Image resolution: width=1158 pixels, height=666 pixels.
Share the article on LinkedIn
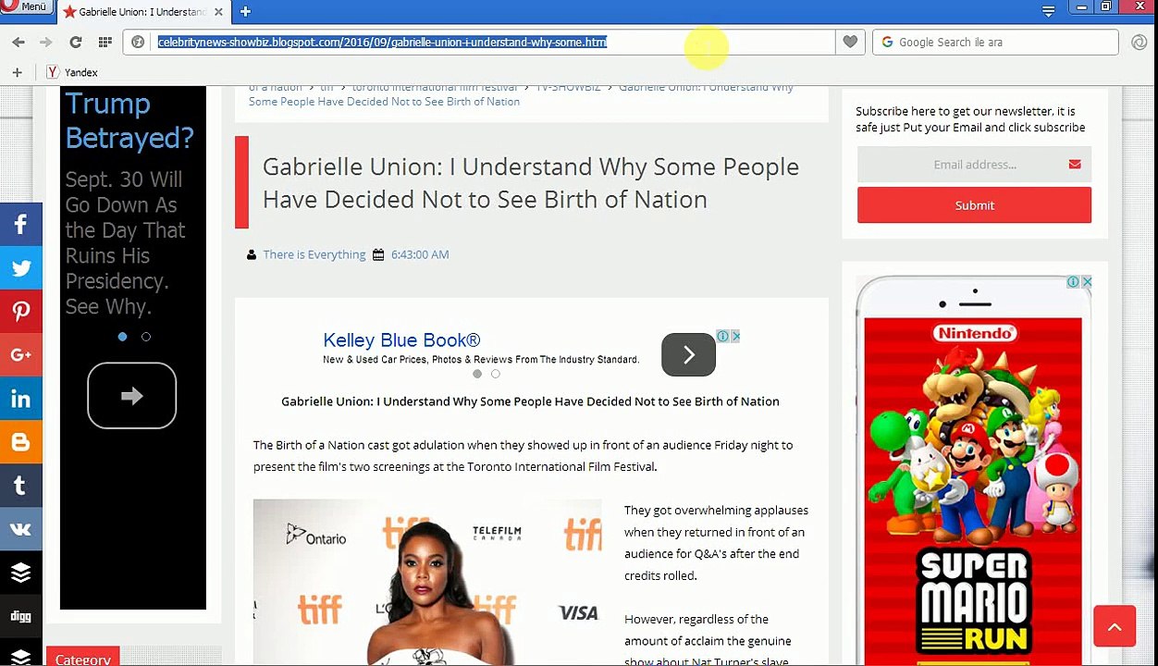coord(20,399)
